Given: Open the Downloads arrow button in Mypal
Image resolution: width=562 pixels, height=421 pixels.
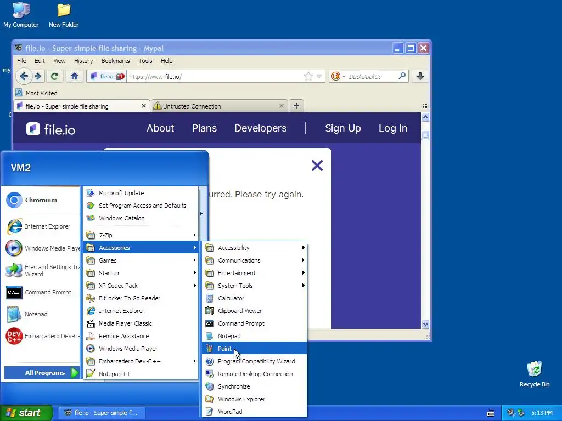Looking at the screenshot, I should click(x=420, y=76).
